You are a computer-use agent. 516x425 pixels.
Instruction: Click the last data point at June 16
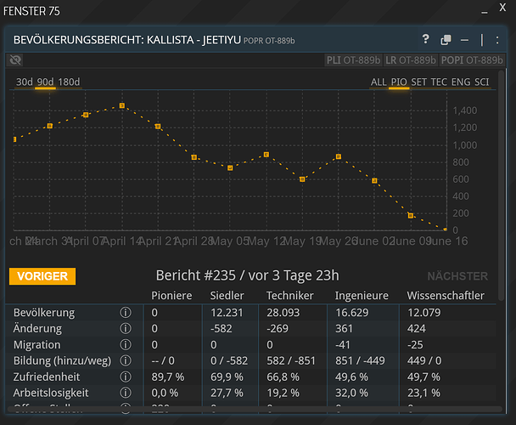click(446, 229)
